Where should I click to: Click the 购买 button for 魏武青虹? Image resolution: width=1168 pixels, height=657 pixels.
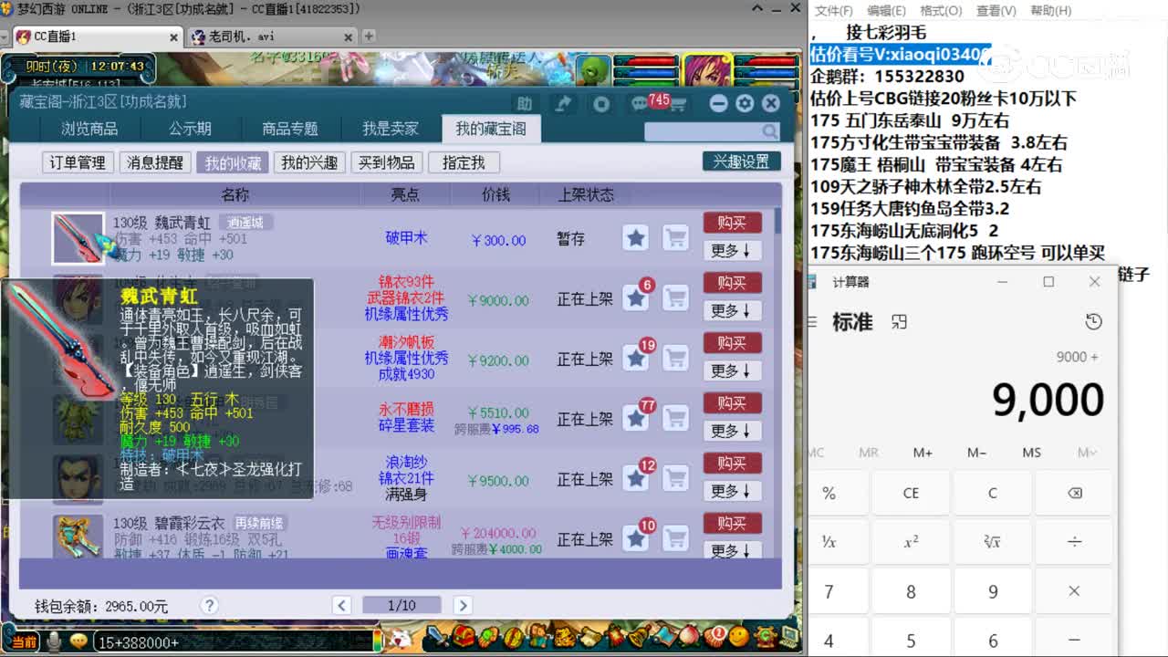pos(732,222)
